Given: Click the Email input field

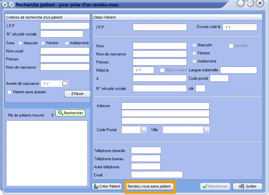Looking at the screenshot, I should pyautogui.click(x=157, y=175).
